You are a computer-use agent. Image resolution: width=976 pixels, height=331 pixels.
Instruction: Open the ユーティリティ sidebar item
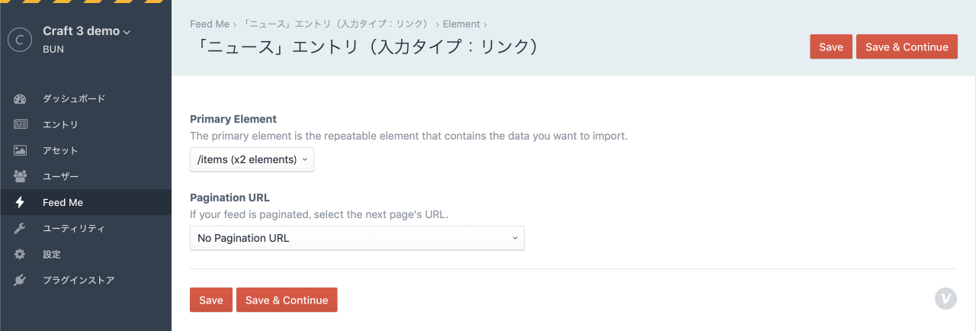coord(74,229)
